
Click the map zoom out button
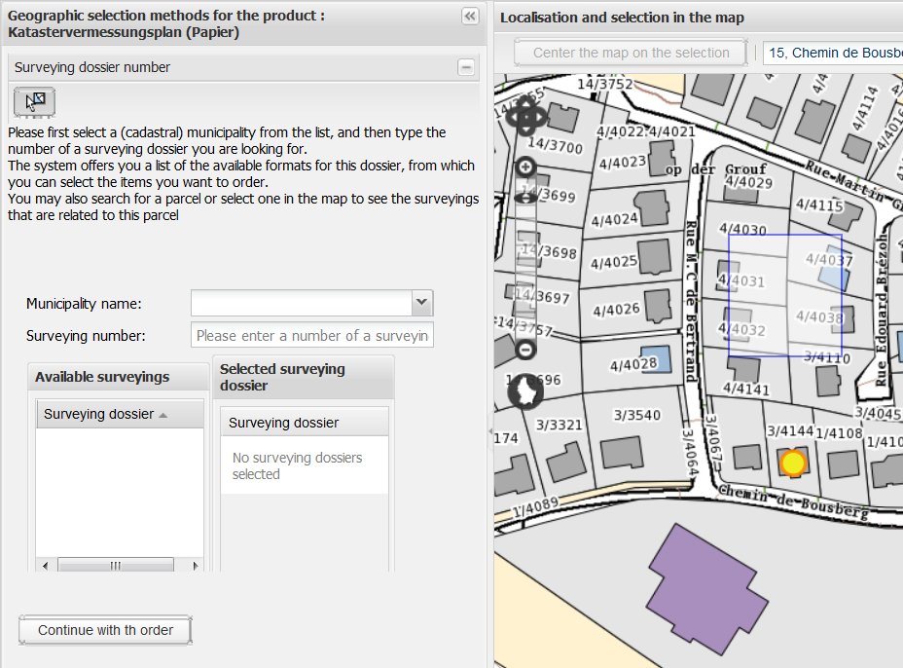(525, 349)
